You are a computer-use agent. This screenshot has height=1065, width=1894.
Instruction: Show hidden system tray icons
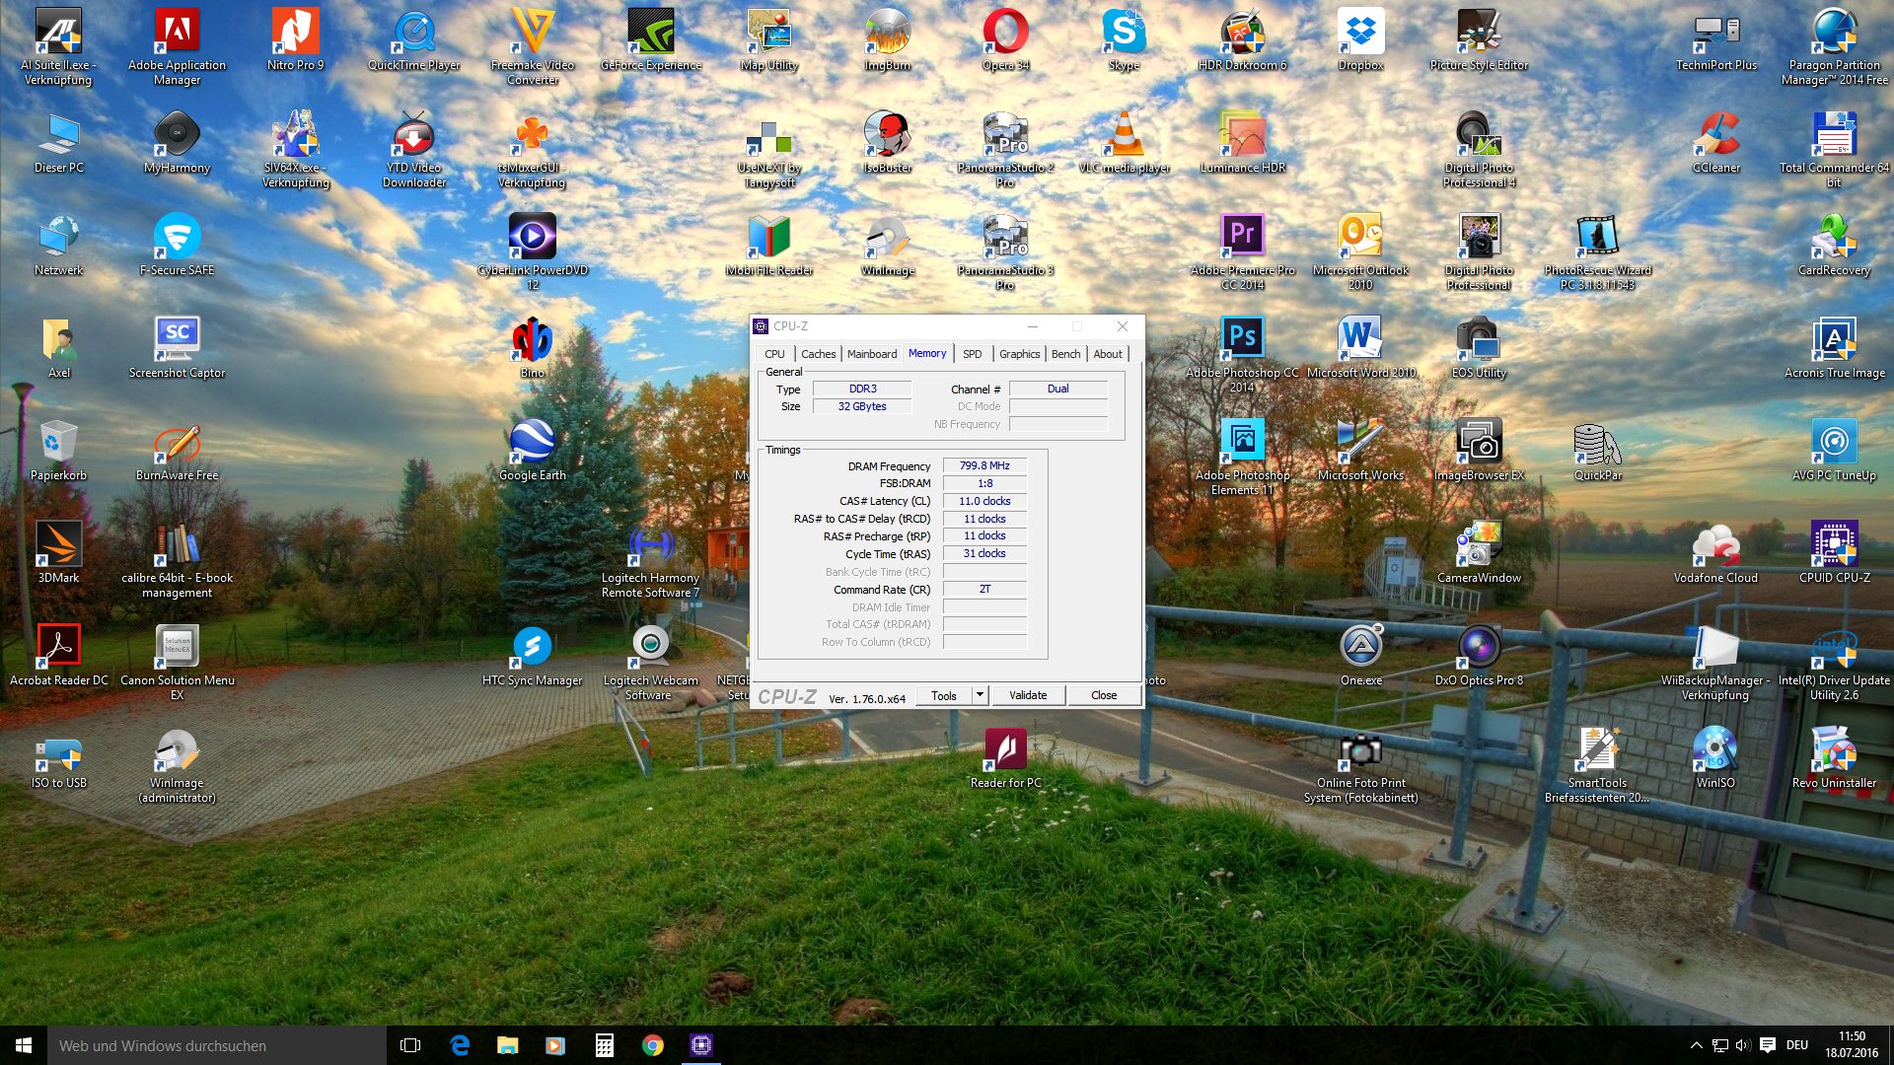tap(1696, 1045)
